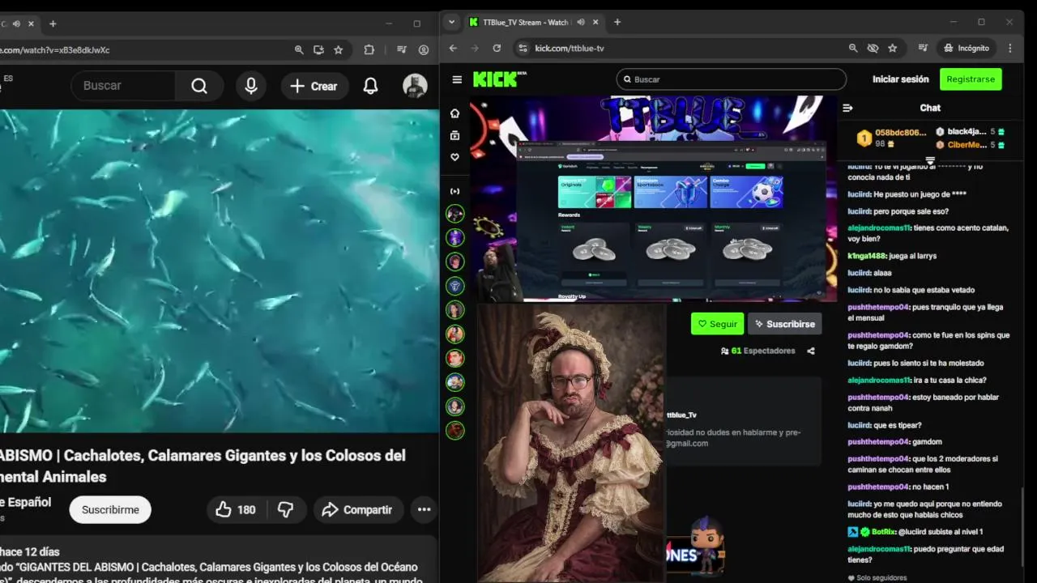Open the Chrome profile icon in the YouTube window
Viewport: 1037px width, 583px height.
pyautogui.click(x=424, y=49)
